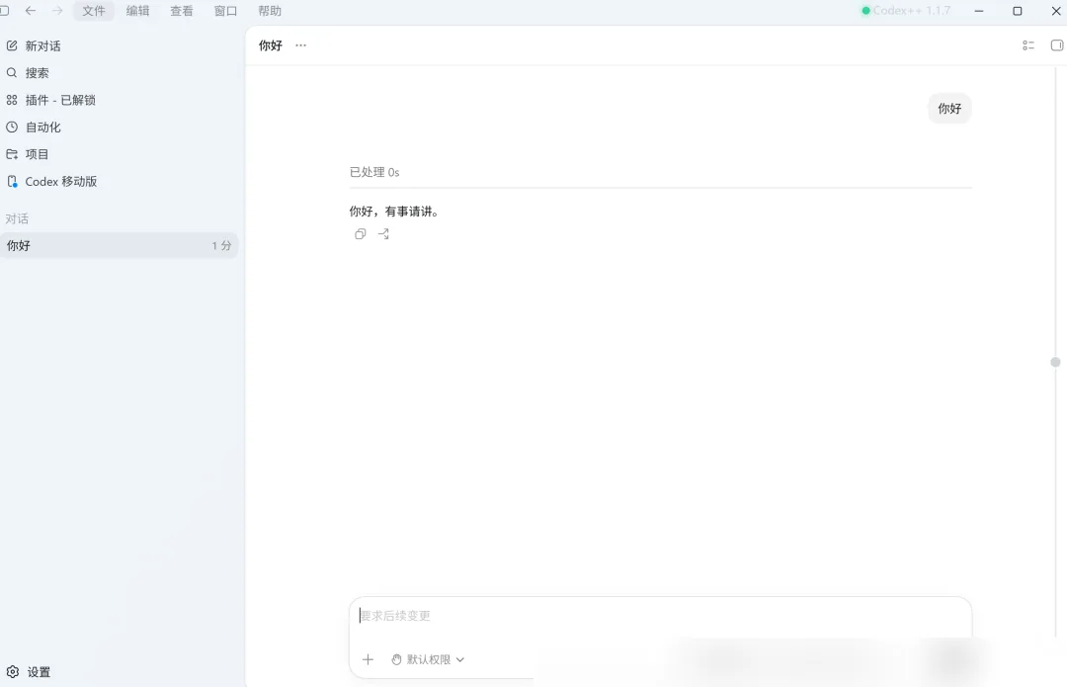Minimize the Codex window
Viewport: 1067px width, 687px height.
click(x=978, y=11)
